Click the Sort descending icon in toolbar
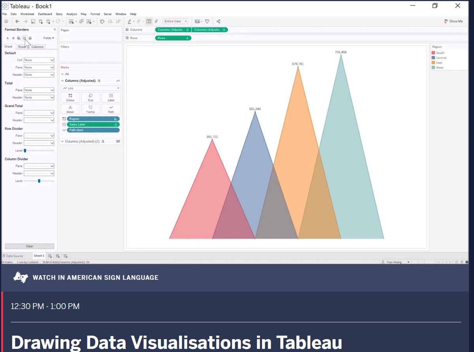 click(118, 21)
